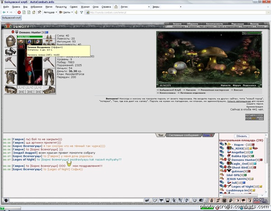Click the Выход top menu item

pyautogui.click(x=254, y=23)
